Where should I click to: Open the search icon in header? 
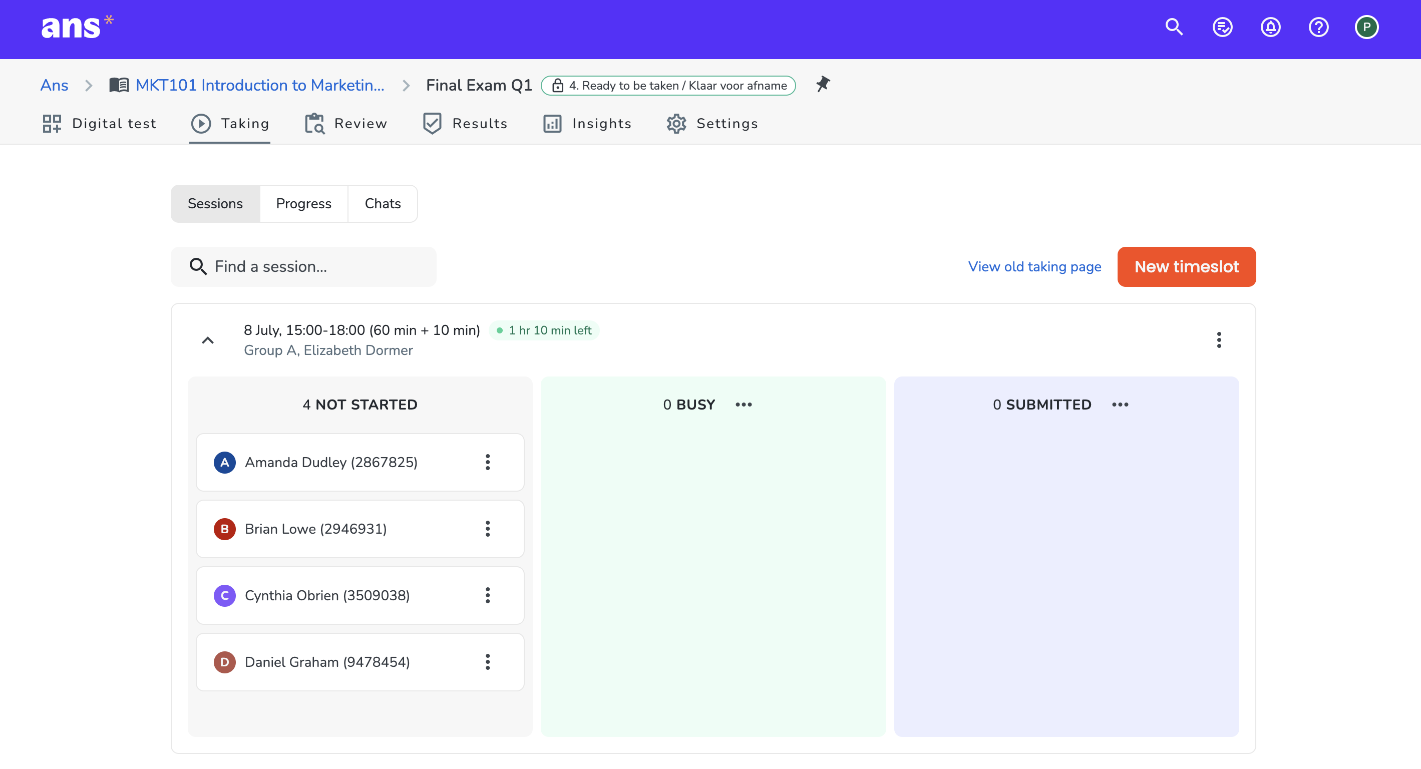coord(1174,27)
